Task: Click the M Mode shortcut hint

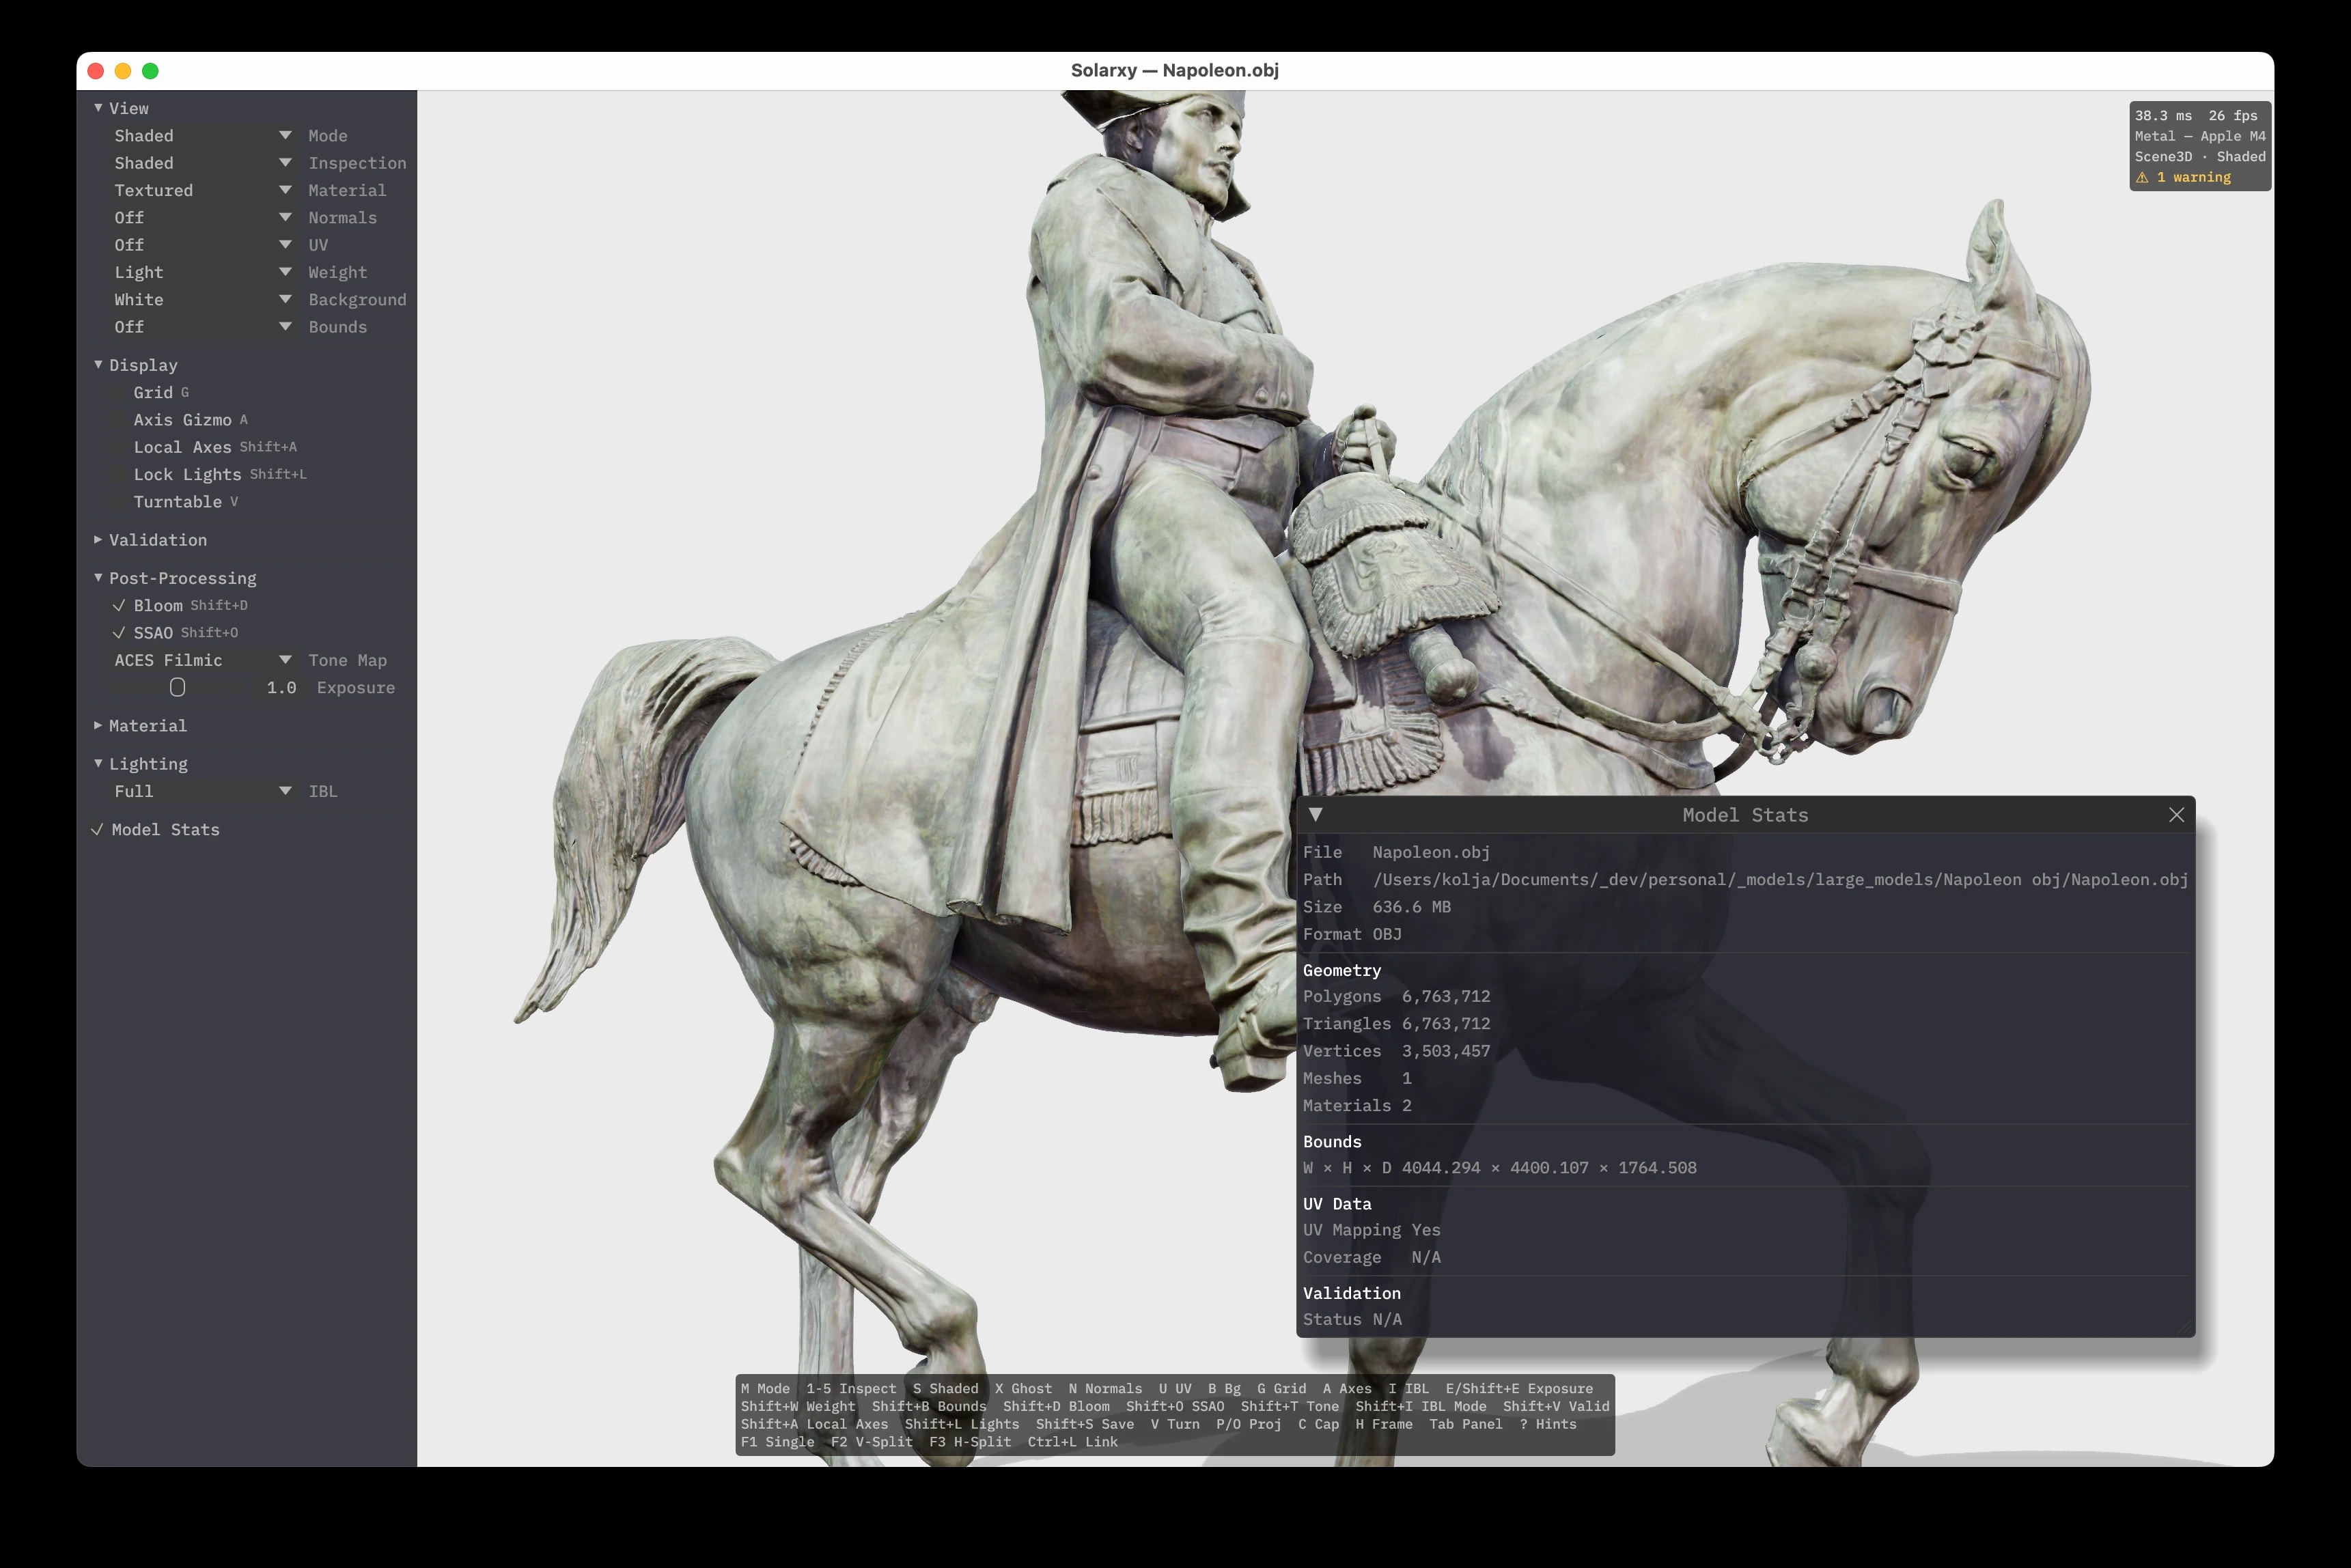Action: click(765, 1389)
